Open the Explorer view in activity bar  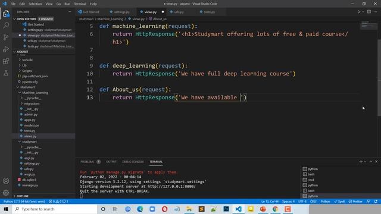click(x=6, y=14)
